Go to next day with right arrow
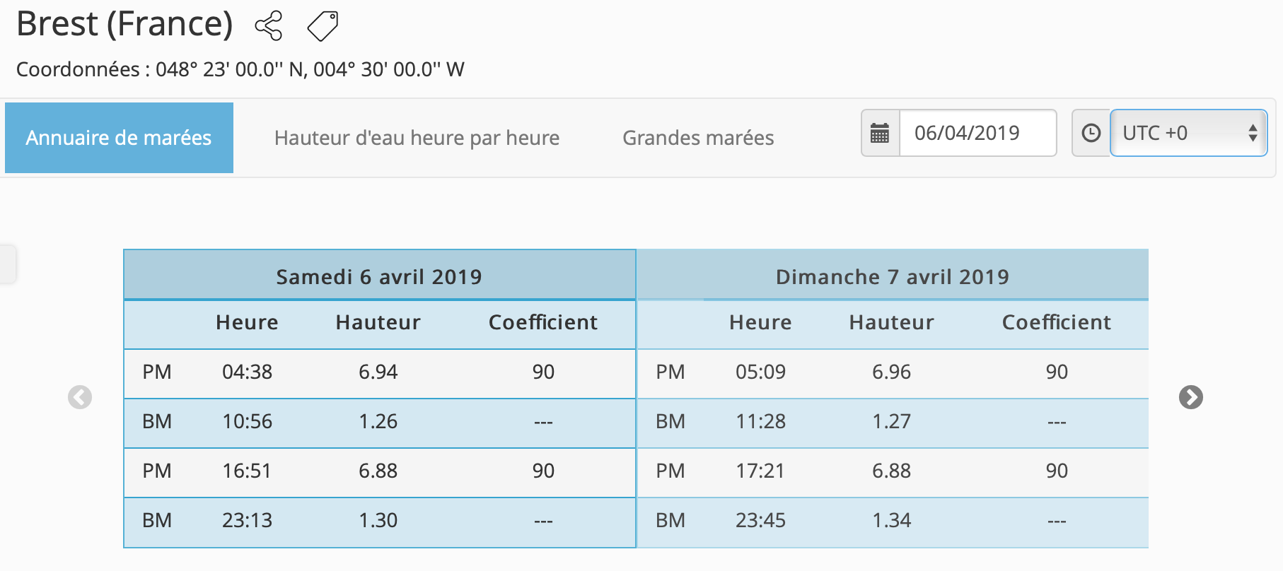Viewport: 1283px width, 571px height. tap(1190, 397)
